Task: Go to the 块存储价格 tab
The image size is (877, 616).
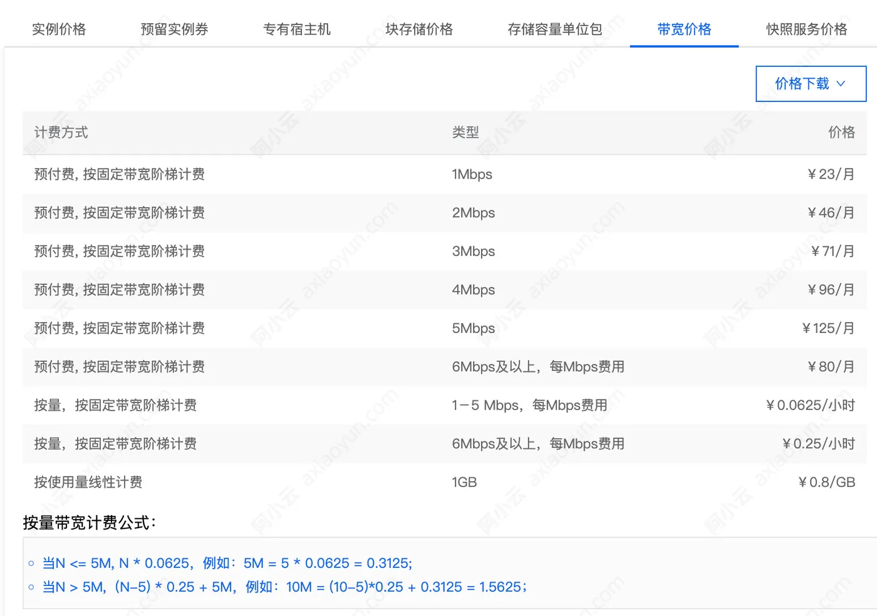Action: point(419,29)
